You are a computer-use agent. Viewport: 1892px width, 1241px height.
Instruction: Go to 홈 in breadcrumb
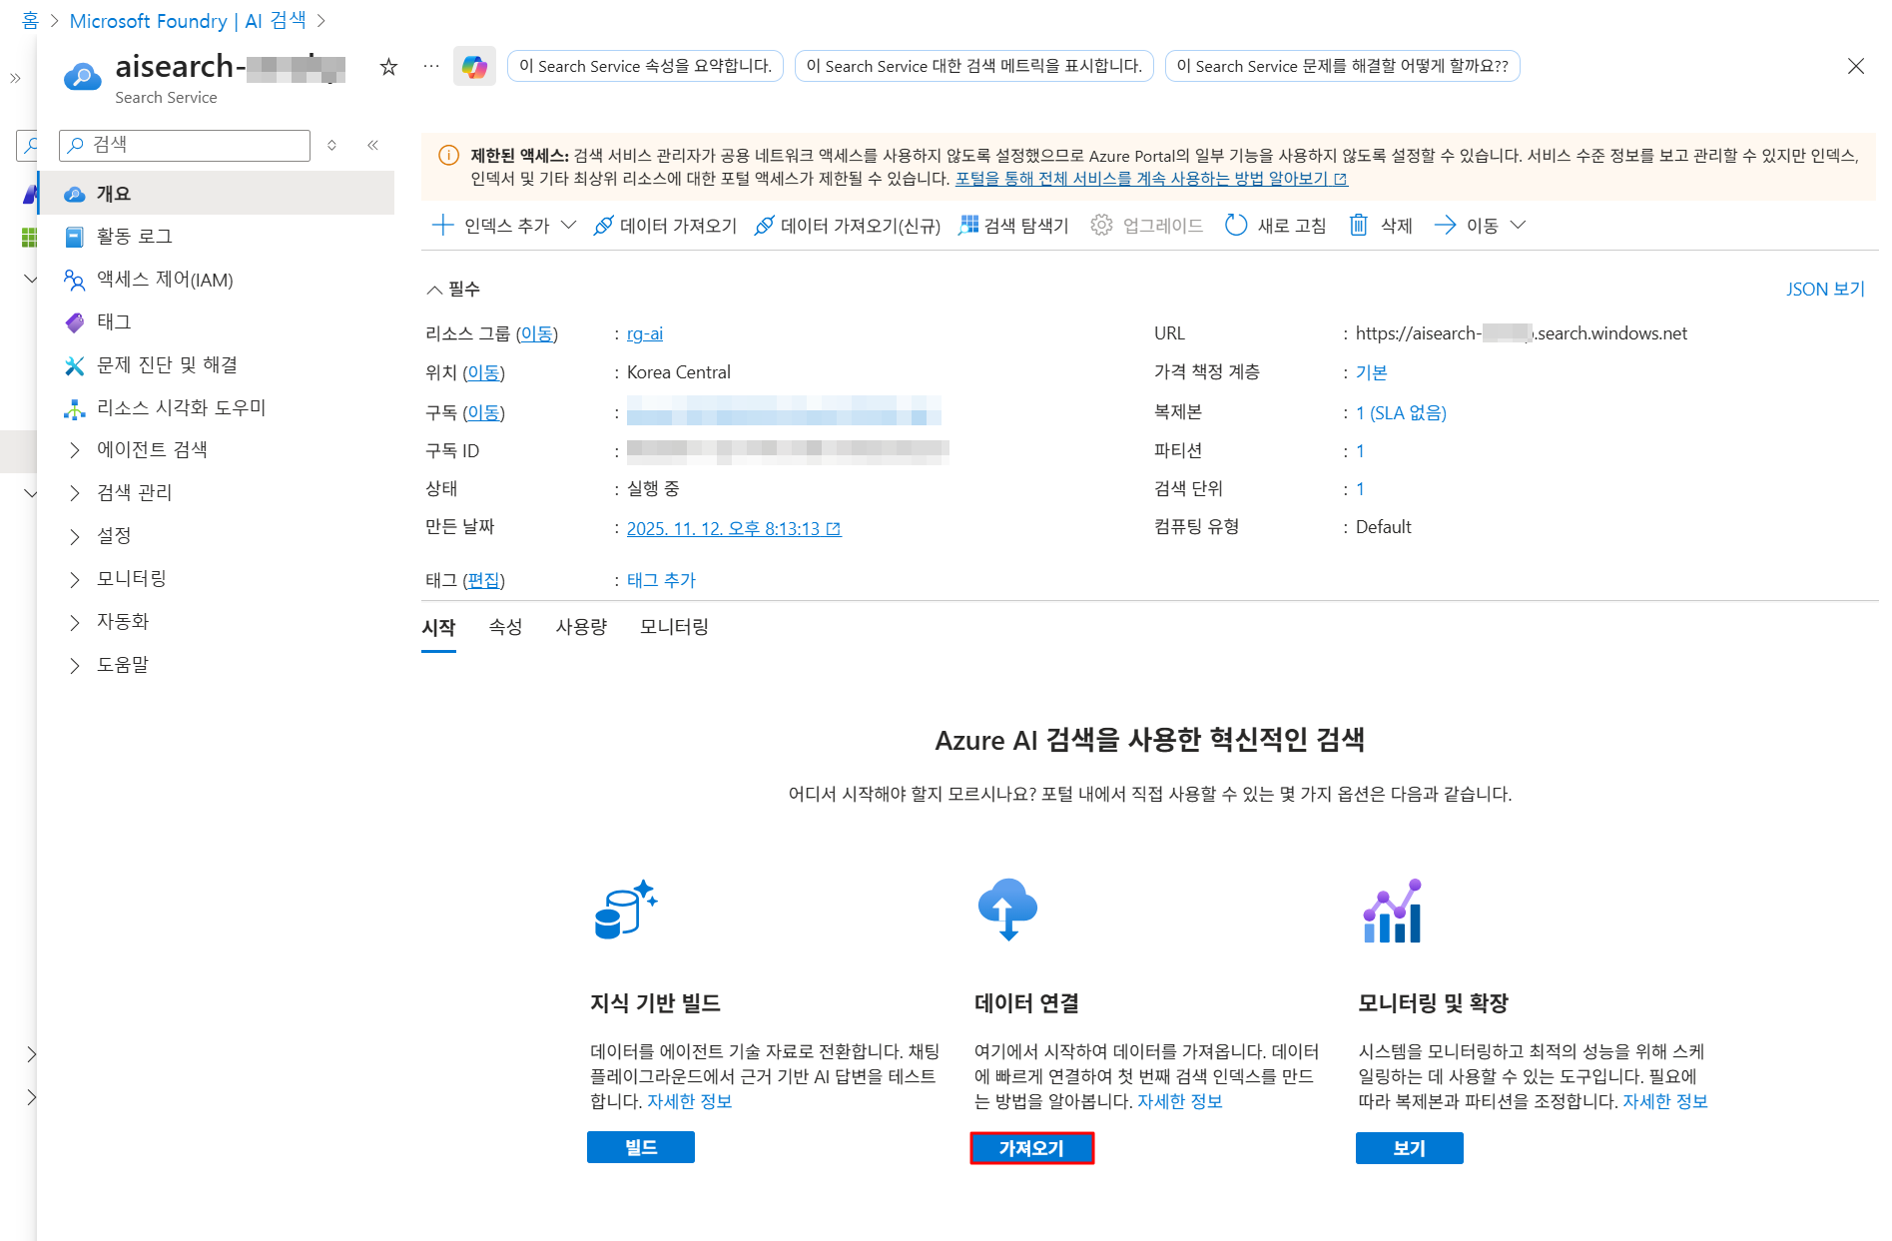tap(30, 21)
